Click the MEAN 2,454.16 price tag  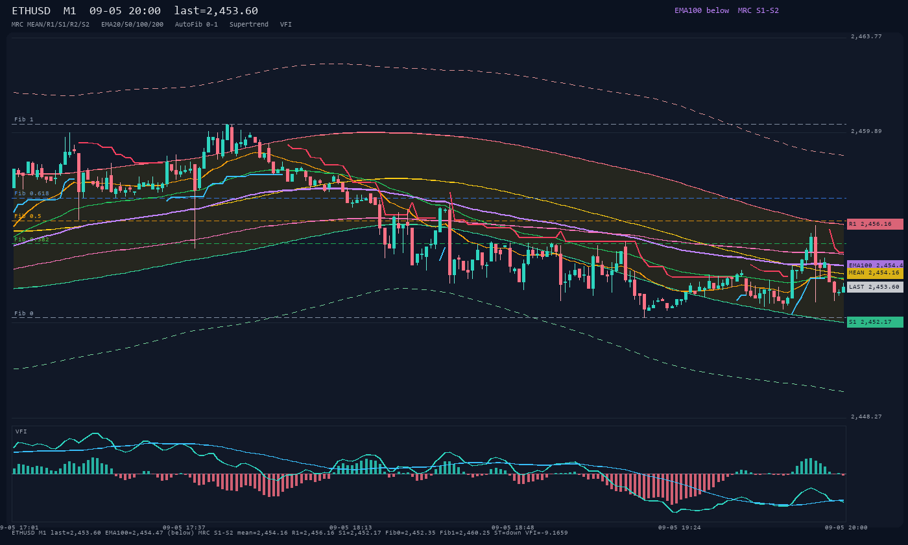[875, 273]
